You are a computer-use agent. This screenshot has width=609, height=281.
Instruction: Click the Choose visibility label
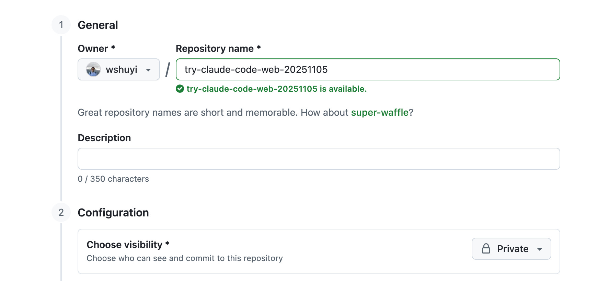[128, 245]
